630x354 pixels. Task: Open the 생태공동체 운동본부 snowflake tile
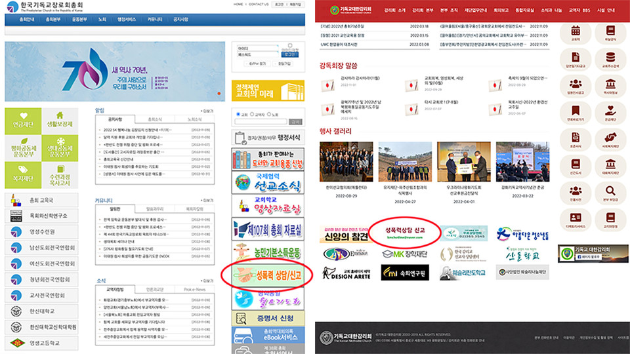click(60, 148)
